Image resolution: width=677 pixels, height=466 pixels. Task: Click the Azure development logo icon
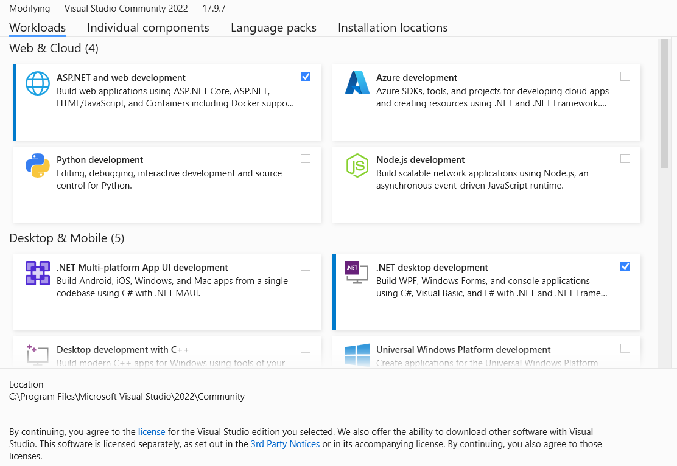click(x=357, y=83)
